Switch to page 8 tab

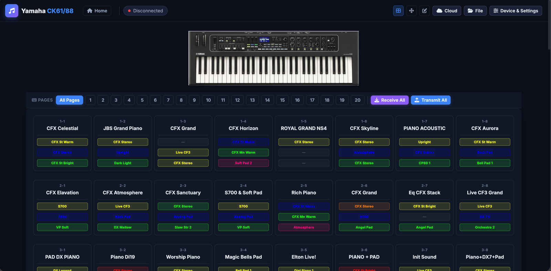tap(181, 100)
